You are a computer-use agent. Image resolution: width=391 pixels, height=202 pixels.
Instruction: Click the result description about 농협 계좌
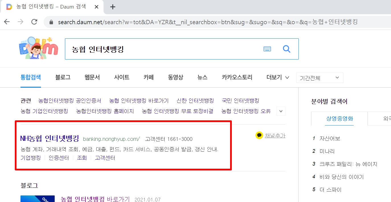(119, 149)
